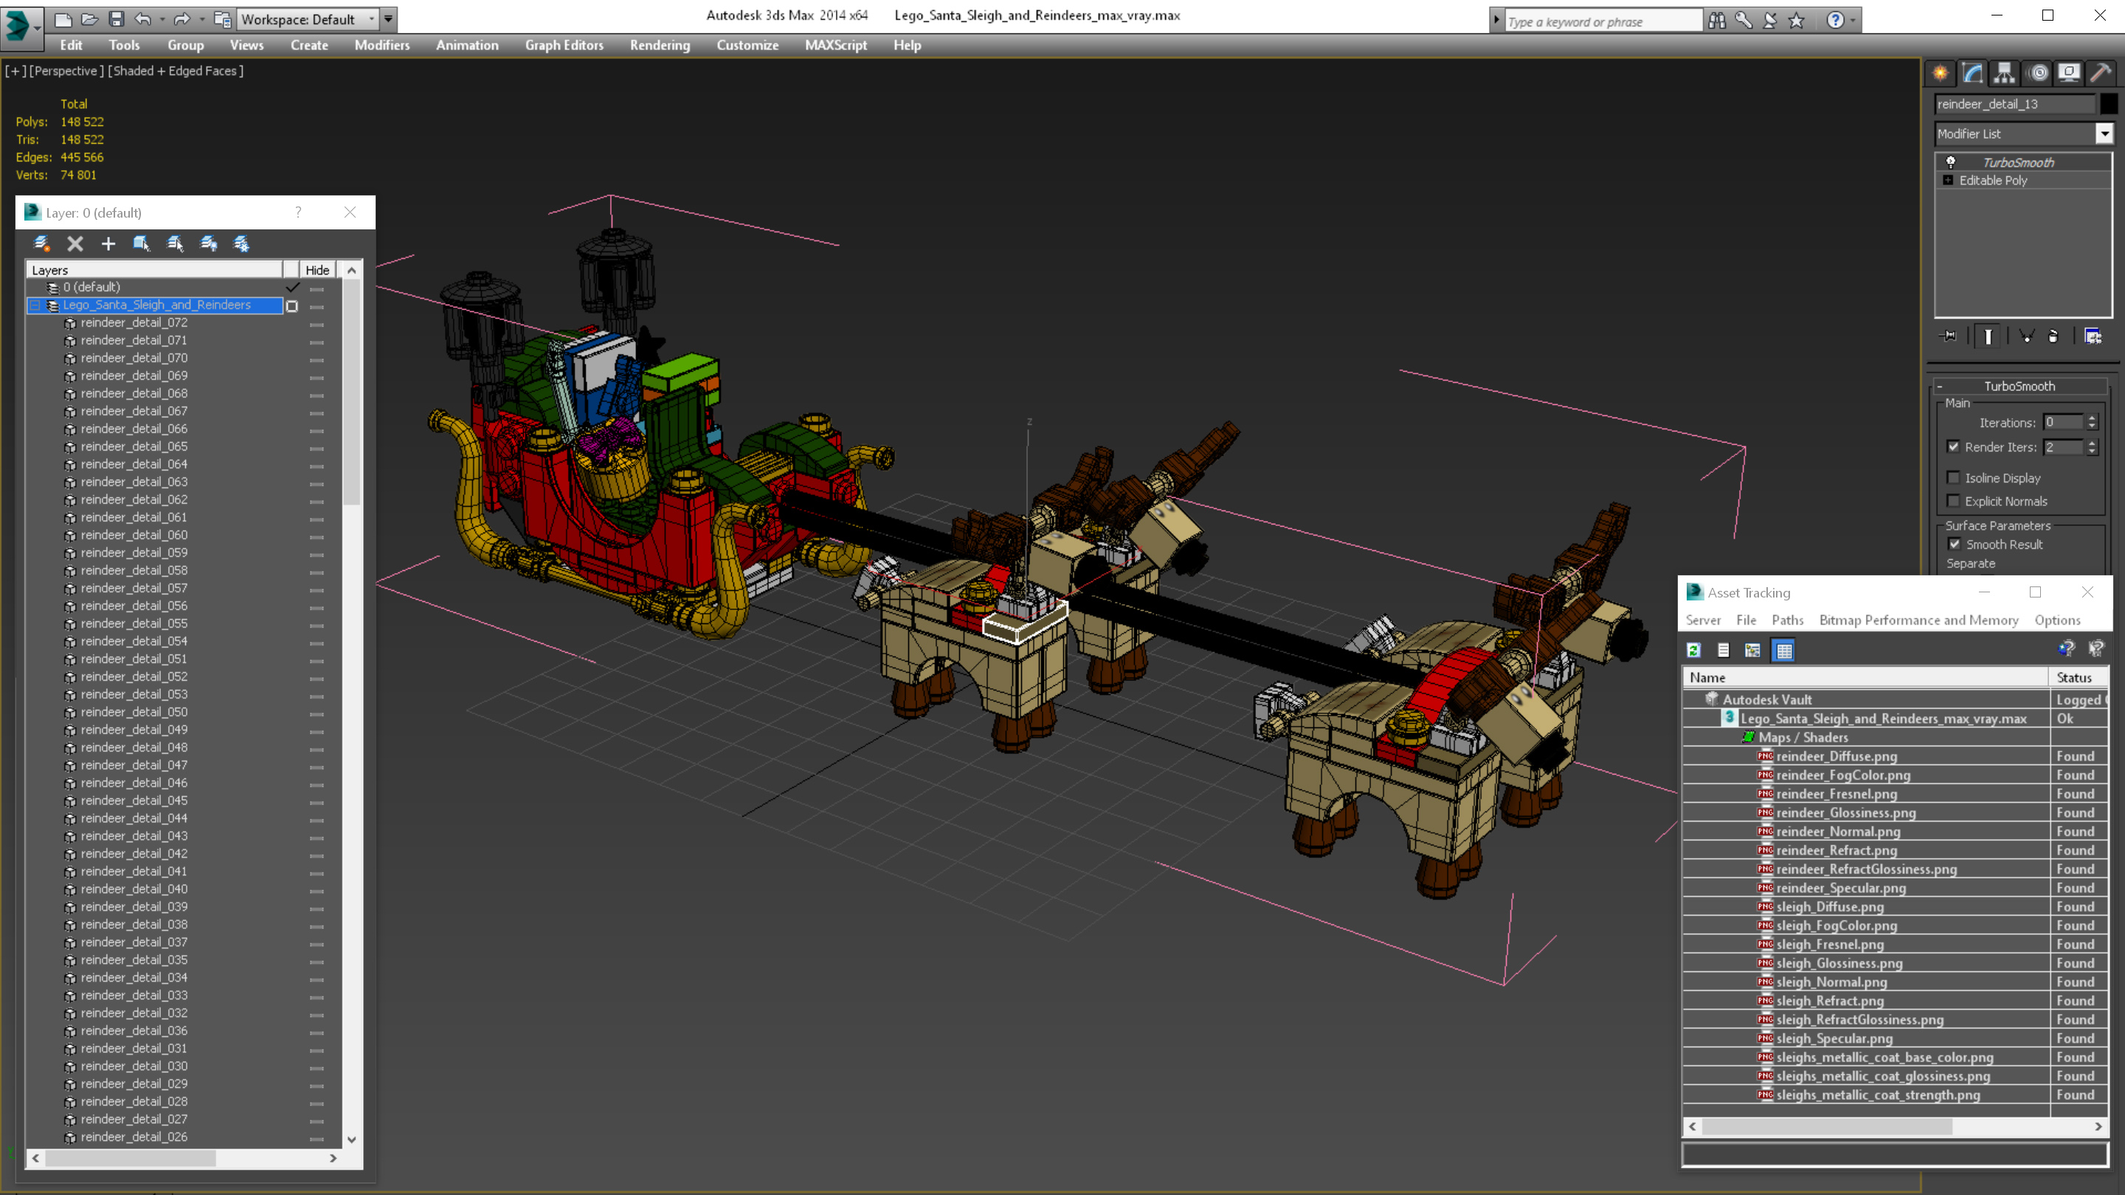This screenshot has width=2125, height=1195.
Task: Click Remove Modifier trash icon
Action: [x=2053, y=336]
